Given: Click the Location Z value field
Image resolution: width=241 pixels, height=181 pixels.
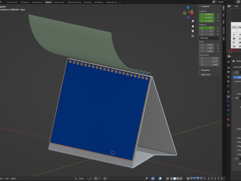Looking at the screenshot, I should (x=207, y=21).
